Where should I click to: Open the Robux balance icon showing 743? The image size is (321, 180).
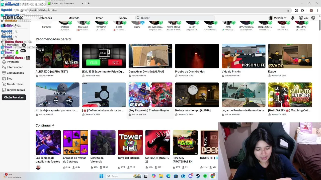coord(301,18)
